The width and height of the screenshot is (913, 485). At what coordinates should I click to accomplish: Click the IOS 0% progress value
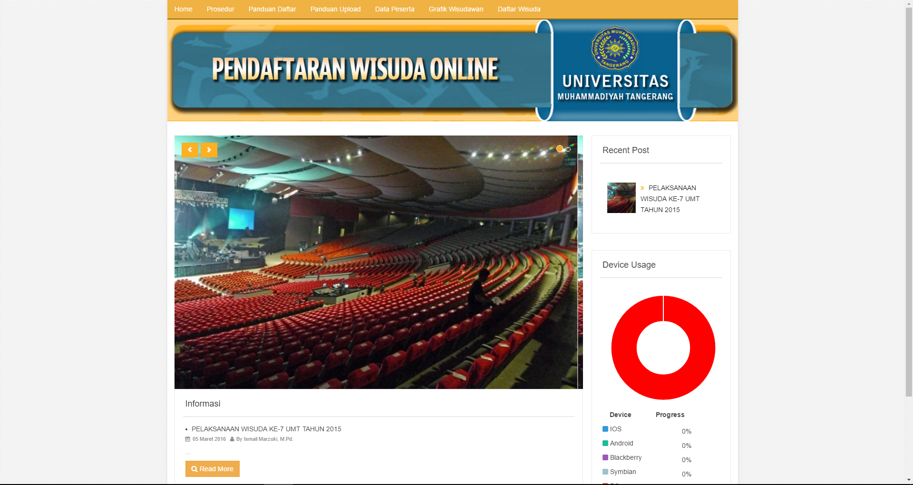tap(687, 431)
